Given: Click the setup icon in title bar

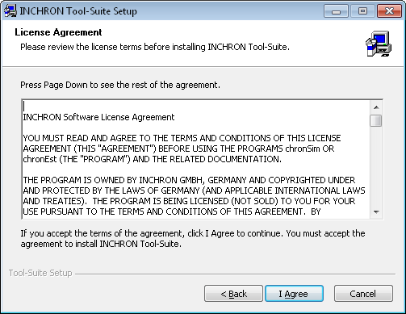Looking at the screenshot, I should 10,11.
